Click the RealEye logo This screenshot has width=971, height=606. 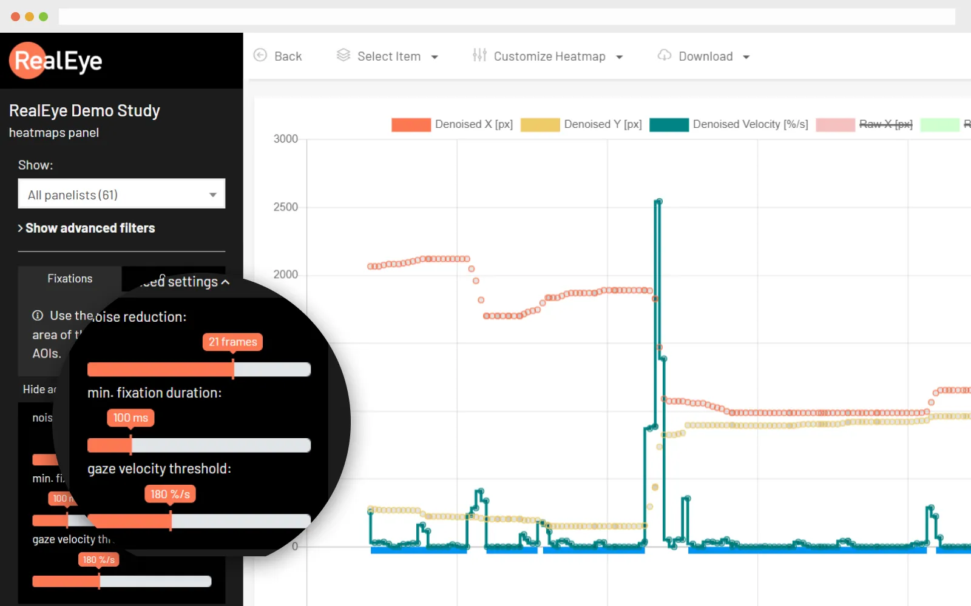click(x=55, y=61)
